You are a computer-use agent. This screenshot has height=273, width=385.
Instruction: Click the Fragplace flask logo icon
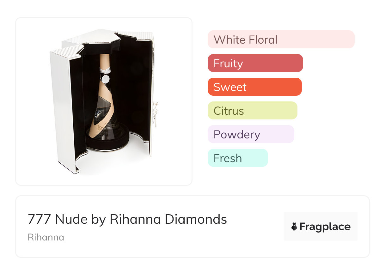294,227
